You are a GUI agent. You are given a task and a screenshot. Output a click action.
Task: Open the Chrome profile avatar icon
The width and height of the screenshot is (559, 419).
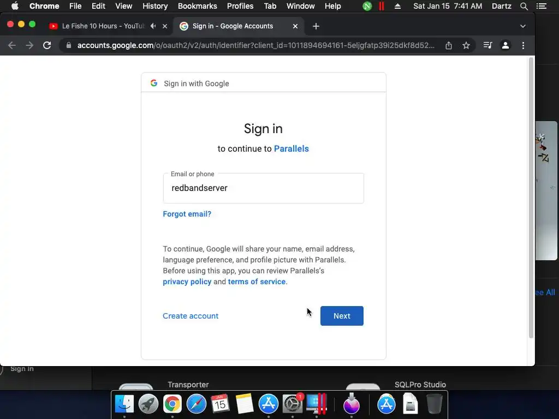[505, 45]
